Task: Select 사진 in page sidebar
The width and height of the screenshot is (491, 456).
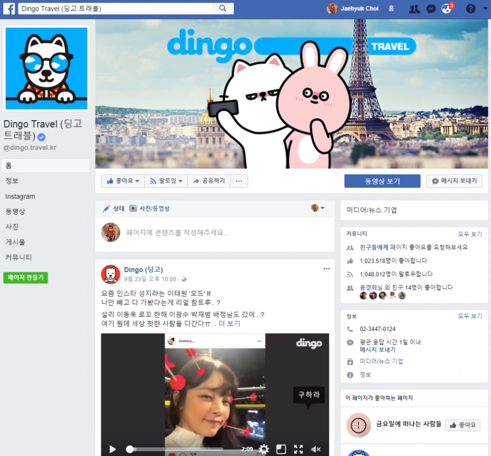Action: click(12, 227)
